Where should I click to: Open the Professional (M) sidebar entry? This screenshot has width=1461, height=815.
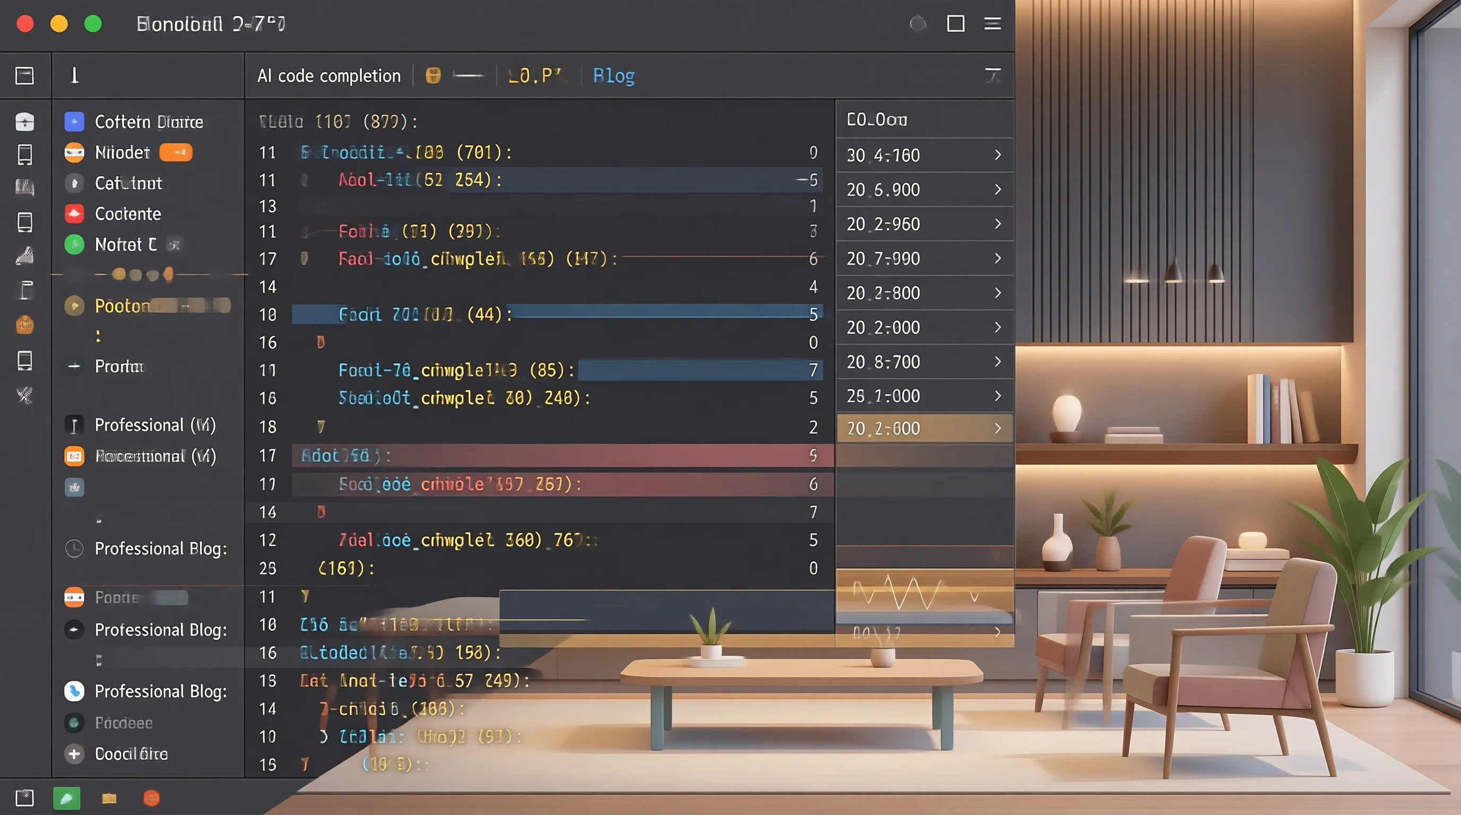(x=156, y=425)
